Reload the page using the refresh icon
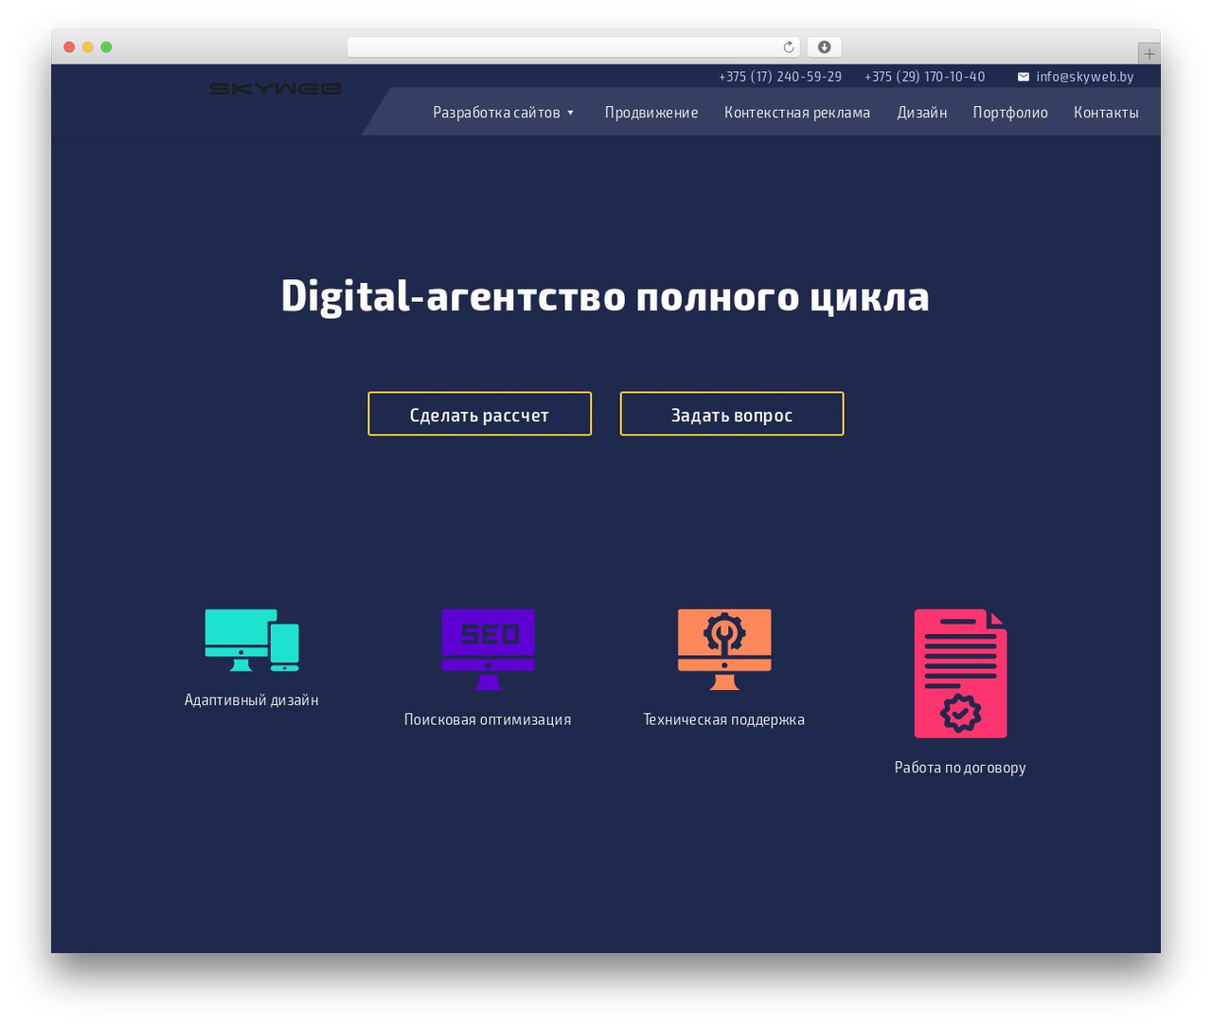 789,47
